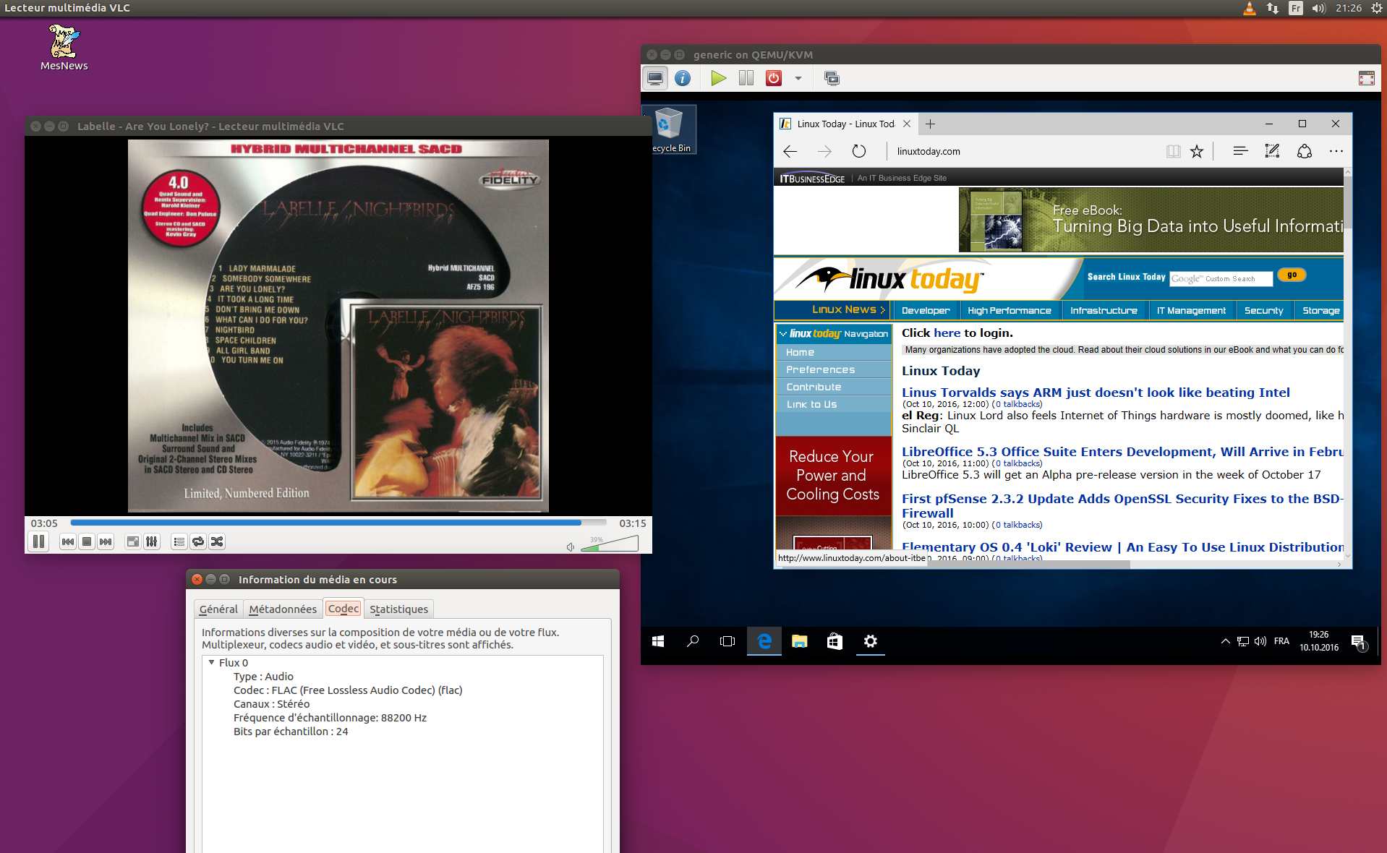Open LibreOffice 5.3 article link
Image resolution: width=1387 pixels, height=853 pixels.
pyautogui.click(x=1122, y=452)
